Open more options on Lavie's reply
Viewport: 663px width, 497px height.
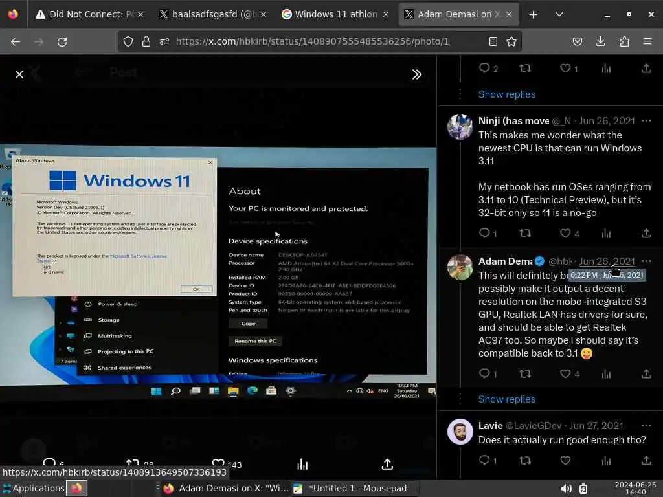pos(646,426)
